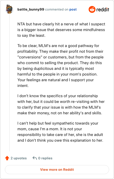The image size is (114, 179).
Task: Follow the blue "post" link
Action: 73,9
